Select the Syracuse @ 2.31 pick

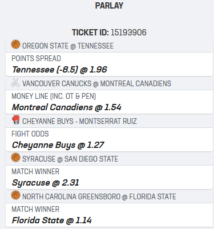pyautogui.click(x=46, y=183)
